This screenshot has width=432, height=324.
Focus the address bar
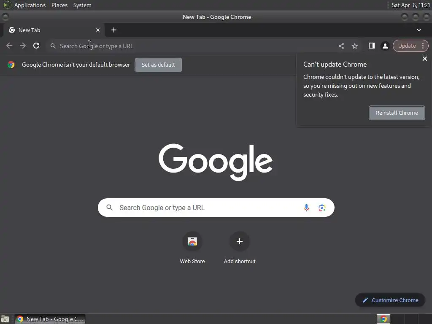pyautogui.click(x=204, y=46)
